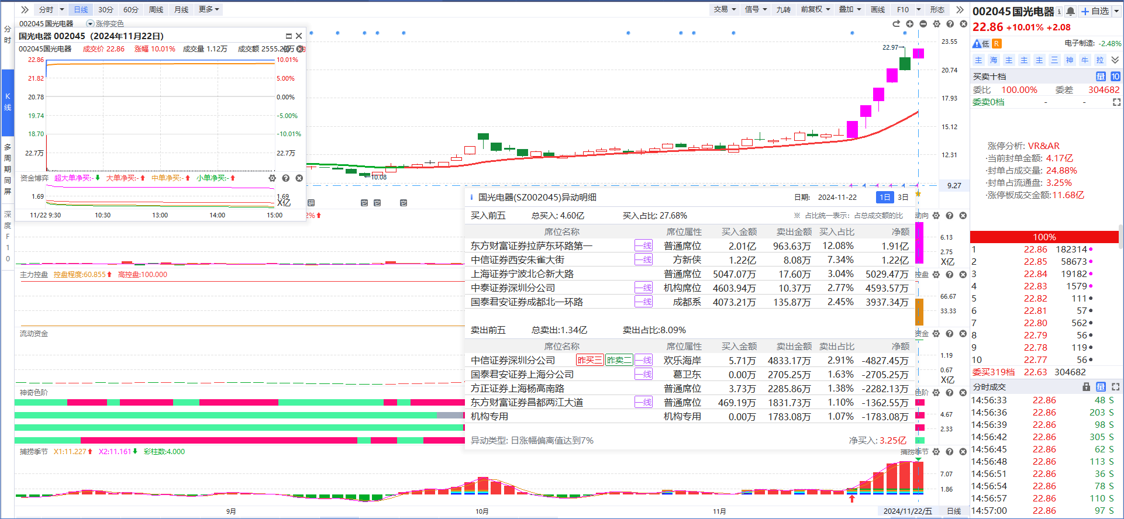The image size is (1124, 519).
Task: Open F10 company information
Action: tap(903, 9)
